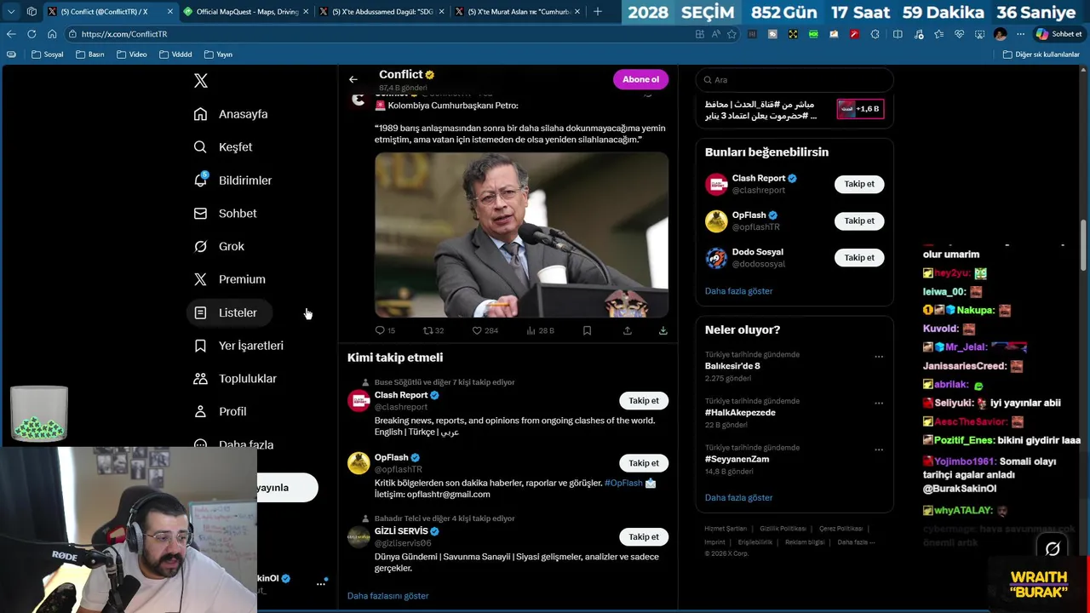The image size is (1090, 613).
Task: Open Diğer sık kullanılanlar folder
Action: pyautogui.click(x=1041, y=54)
